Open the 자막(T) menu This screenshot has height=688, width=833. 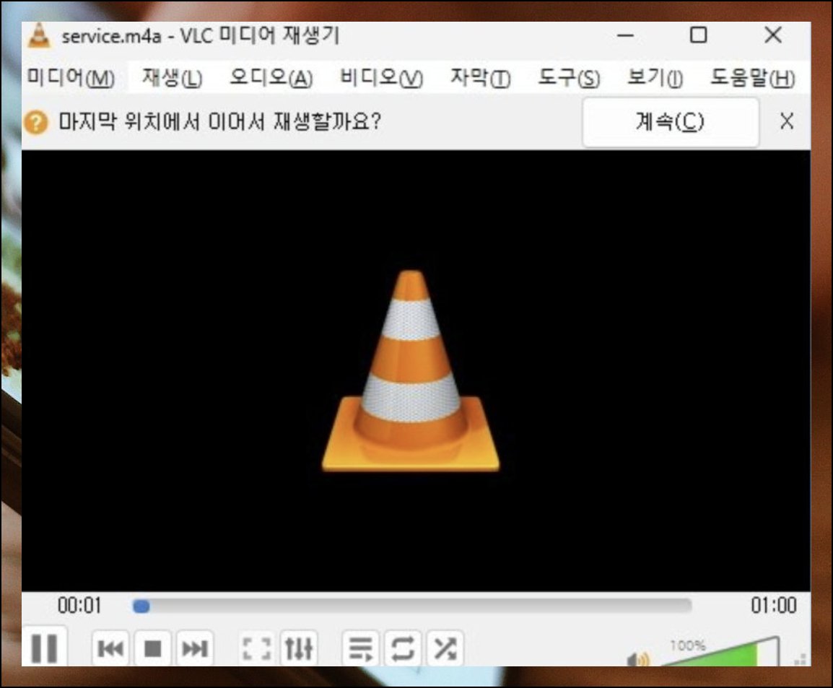coord(480,78)
